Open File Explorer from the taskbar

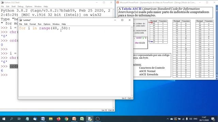point(51,119)
